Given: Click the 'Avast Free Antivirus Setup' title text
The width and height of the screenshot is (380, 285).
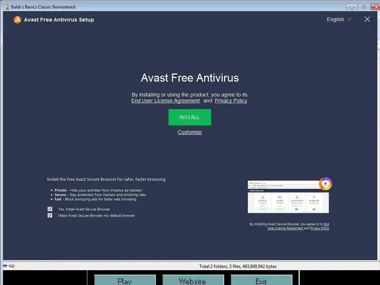Looking at the screenshot, I should [59, 20].
